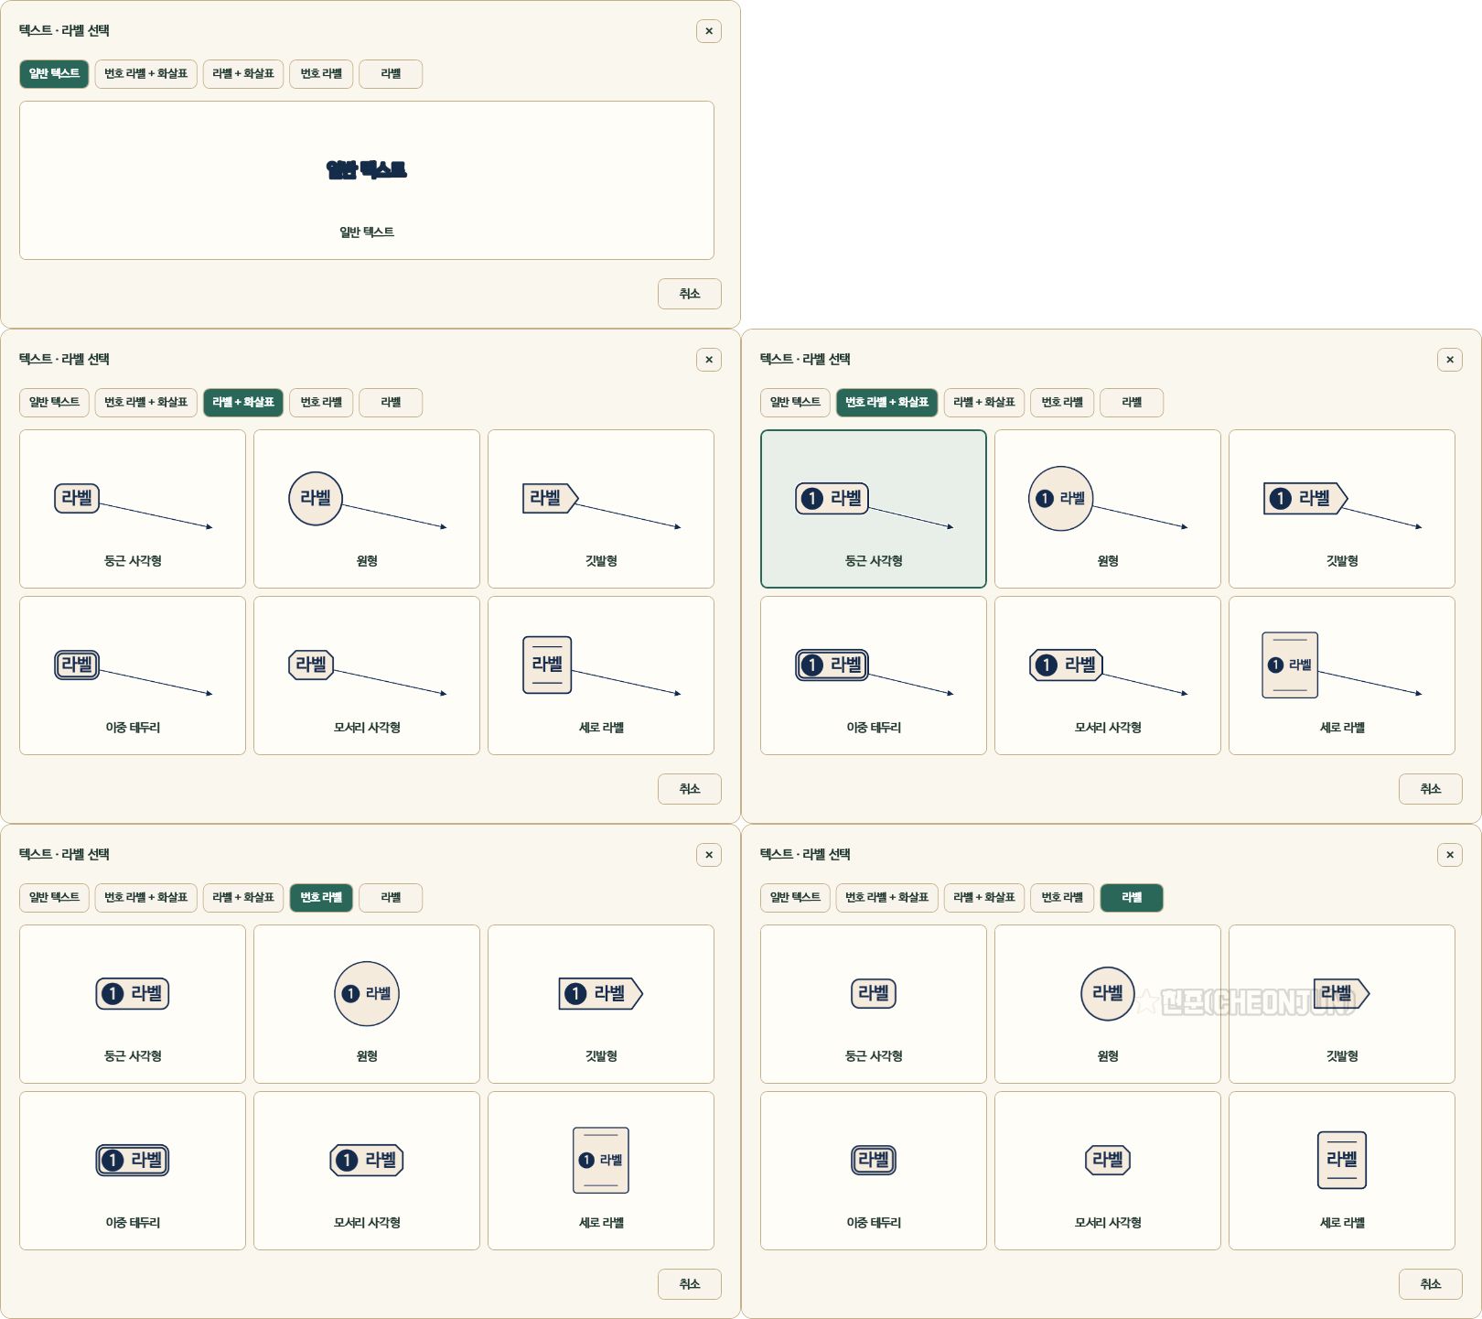Choose 이중 테두리 in 번호 라벨 + 화살표 dialog
This screenshot has height=1319, width=1482.
(874, 676)
